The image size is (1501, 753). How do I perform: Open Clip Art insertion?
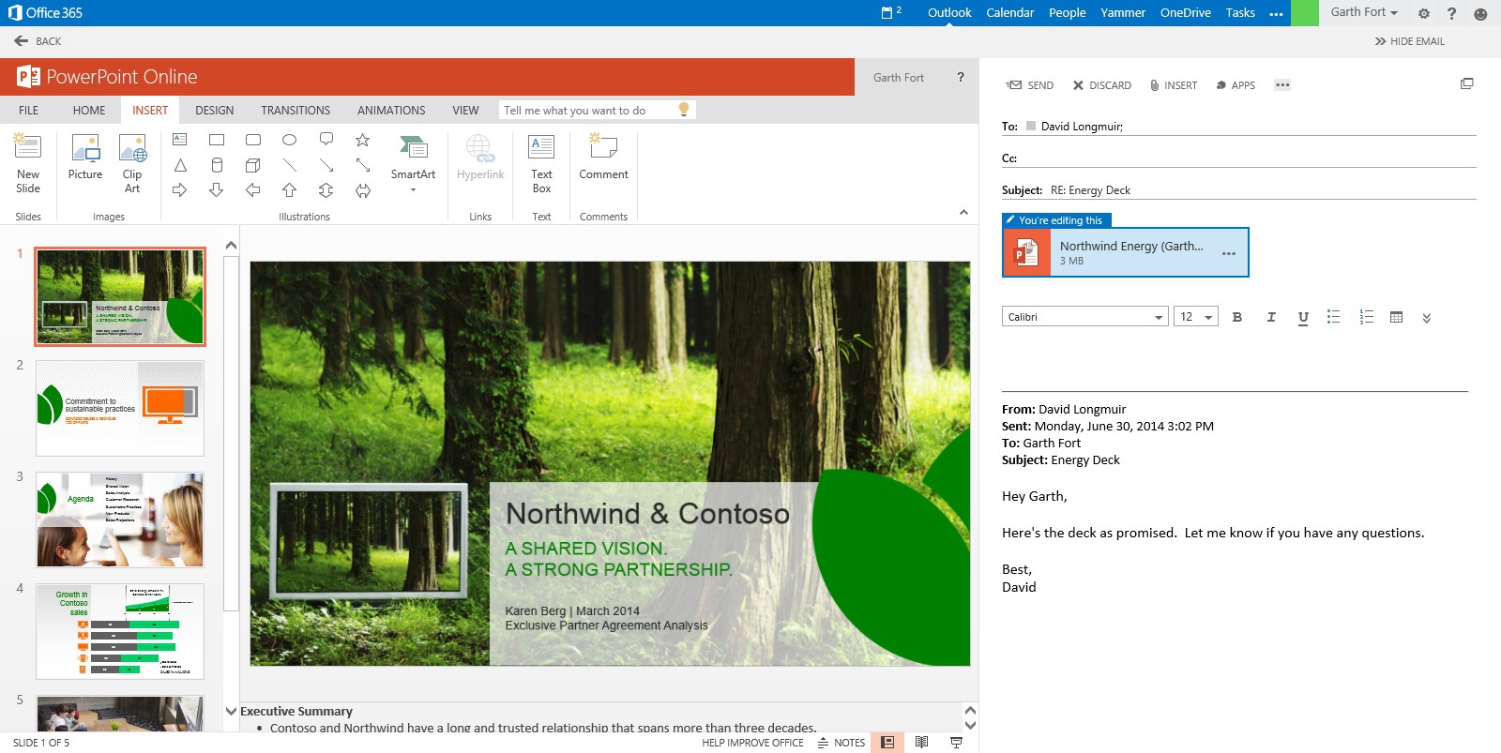click(x=132, y=163)
